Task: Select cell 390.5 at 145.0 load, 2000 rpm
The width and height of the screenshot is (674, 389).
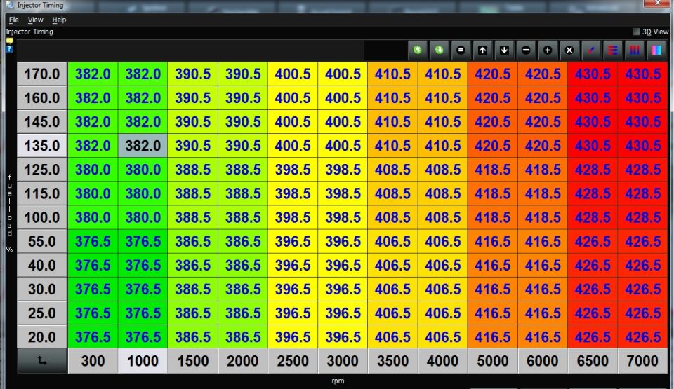Action: click(243, 122)
